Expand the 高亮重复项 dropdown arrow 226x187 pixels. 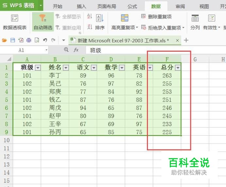(137, 27)
